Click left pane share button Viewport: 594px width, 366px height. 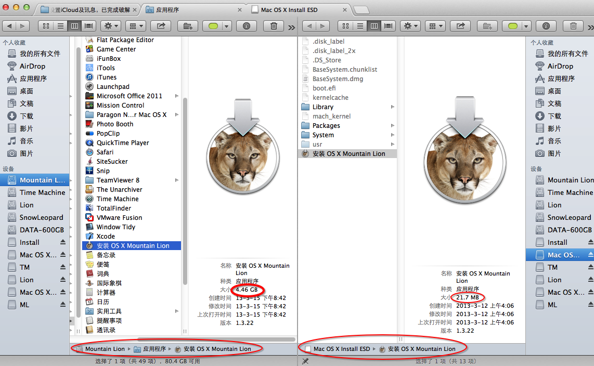(161, 26)
